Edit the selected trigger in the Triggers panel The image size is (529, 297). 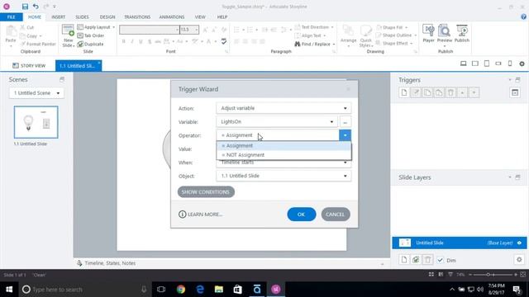tap(416, 92)
